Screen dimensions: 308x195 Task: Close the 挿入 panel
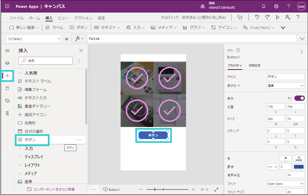pyautogui.click(x=81, y=51)
